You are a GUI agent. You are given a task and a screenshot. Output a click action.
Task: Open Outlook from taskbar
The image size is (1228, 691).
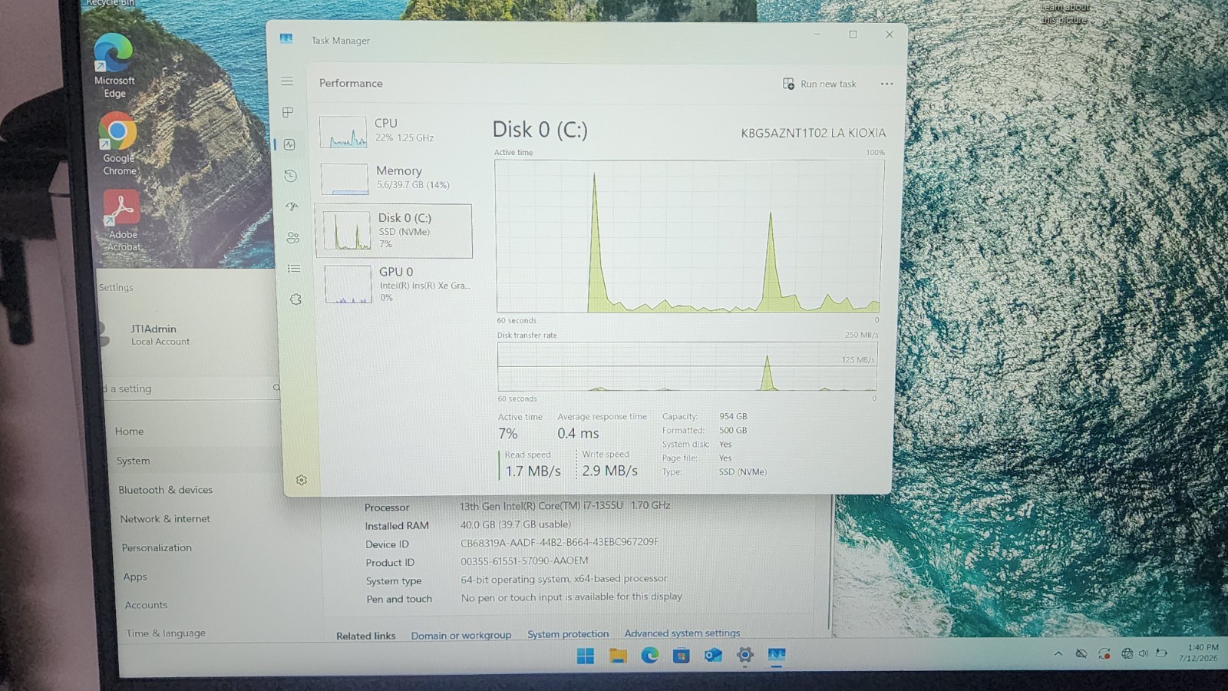tap(713, 655)
